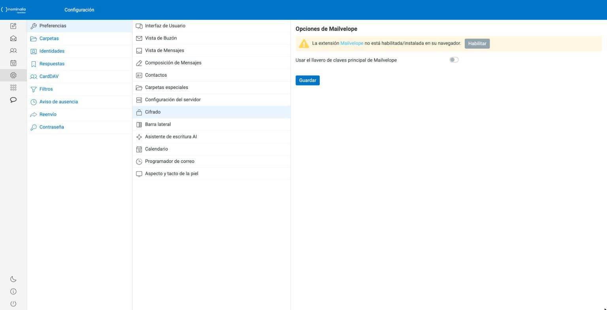Save settings with Guardar button

[307, 80]
